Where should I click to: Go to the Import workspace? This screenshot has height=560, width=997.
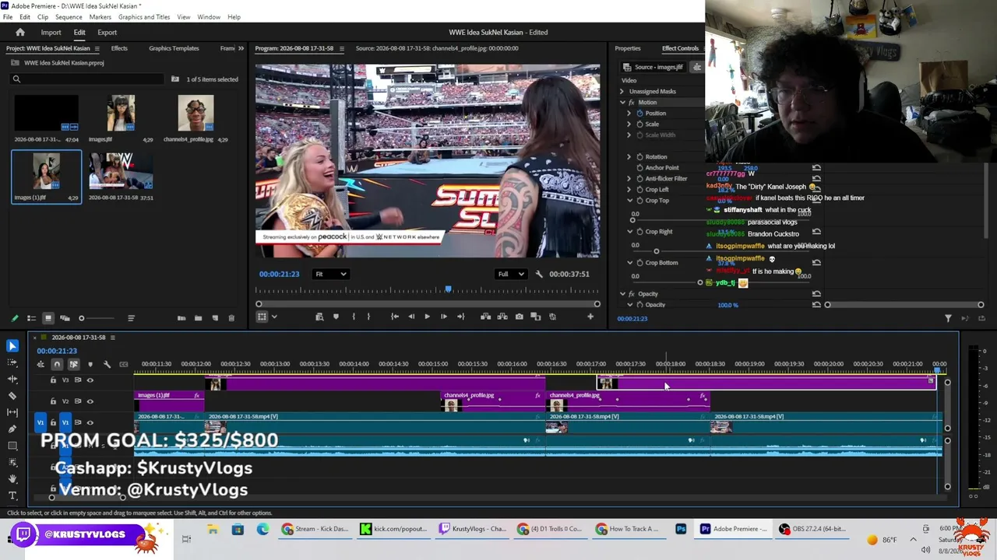[x=51, y=33]
